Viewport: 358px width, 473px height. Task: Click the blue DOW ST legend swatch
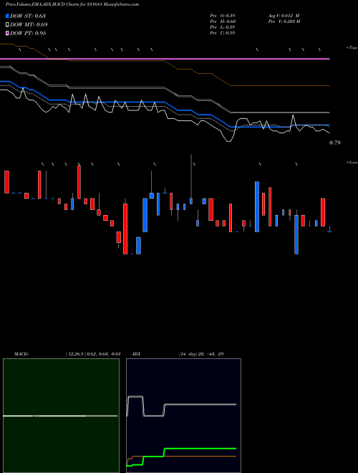7,16
